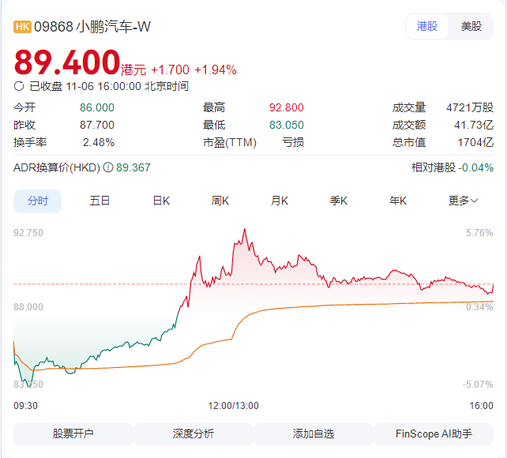The image size is (507, 458).
Task: Click the 股票开户 button
Action: 73,434
